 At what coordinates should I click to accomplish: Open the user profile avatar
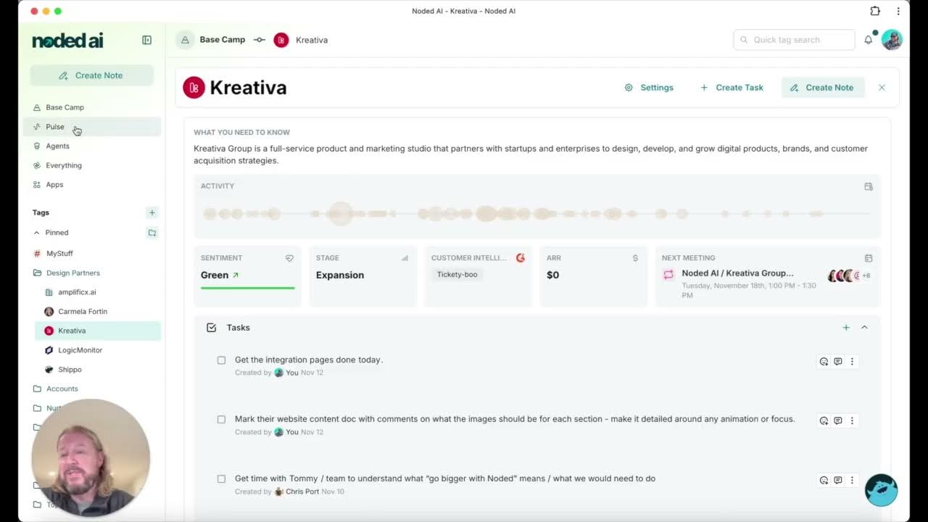892,40
